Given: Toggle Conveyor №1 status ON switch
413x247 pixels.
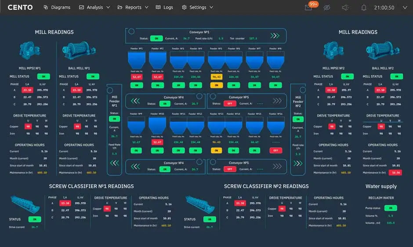Looking at the screenshot, I should (x=156, y=39).
